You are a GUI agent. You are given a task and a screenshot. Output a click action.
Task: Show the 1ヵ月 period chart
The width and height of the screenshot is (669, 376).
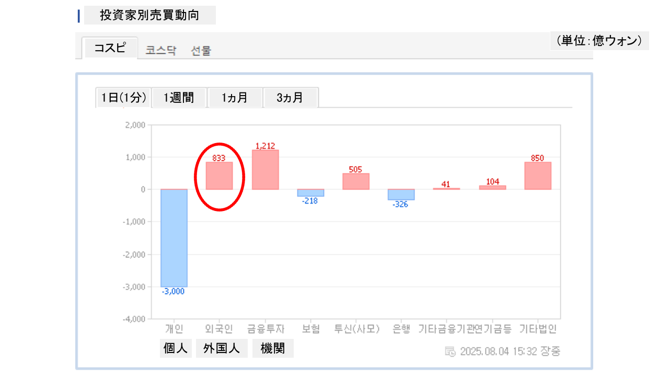point(235,98)
